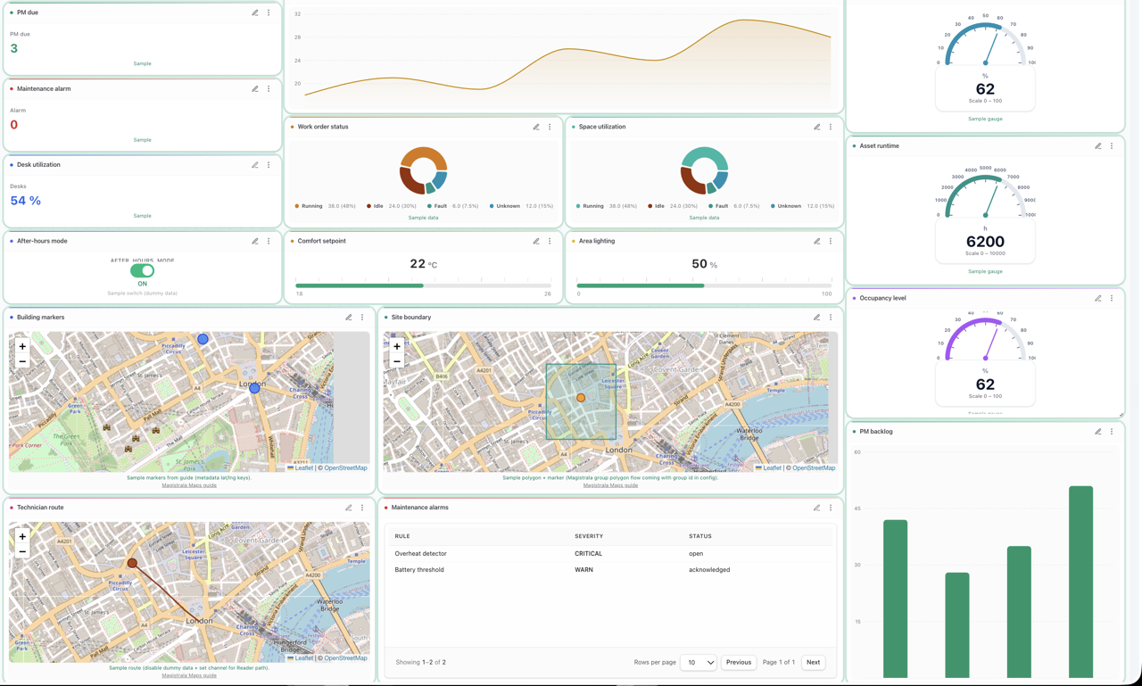Click the STATUS column header
This screenshot has height=686, width=1142.
point(700,536)
